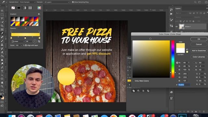The height and width of the screenshot is (117, 208).
Task: Select the Dodge tool
Action: [x=2, y=64]
